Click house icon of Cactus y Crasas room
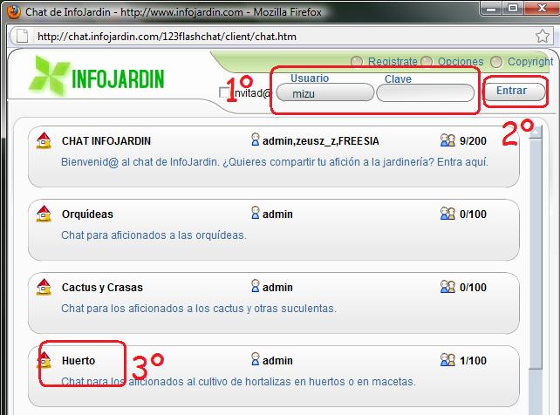Screen dimensions: 560x415 coord(44,287)
